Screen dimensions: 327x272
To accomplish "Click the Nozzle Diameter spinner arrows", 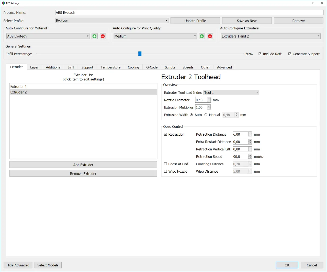I will pos(209,100).
